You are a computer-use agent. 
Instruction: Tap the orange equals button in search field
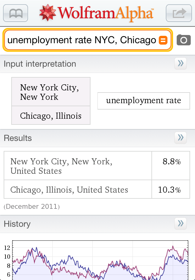coord(163,40)
